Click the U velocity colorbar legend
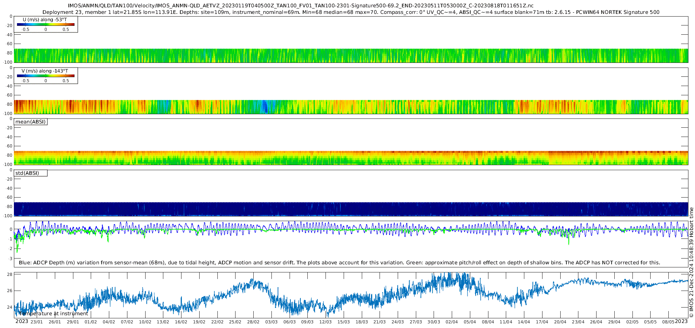This screenshot has width=695, height=328. [x=46, y=25]
